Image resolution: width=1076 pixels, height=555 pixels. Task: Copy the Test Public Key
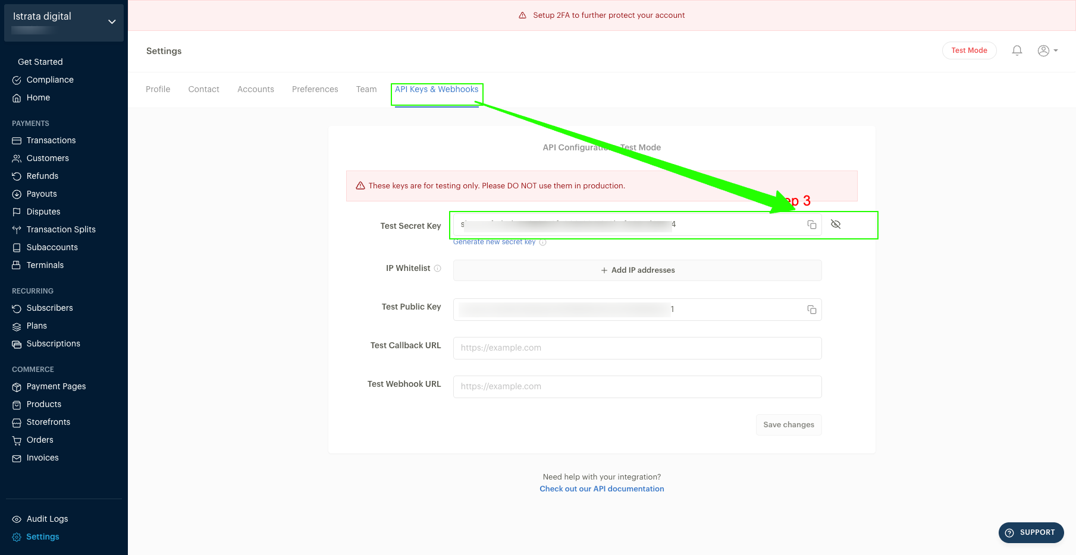click(811, 310)
